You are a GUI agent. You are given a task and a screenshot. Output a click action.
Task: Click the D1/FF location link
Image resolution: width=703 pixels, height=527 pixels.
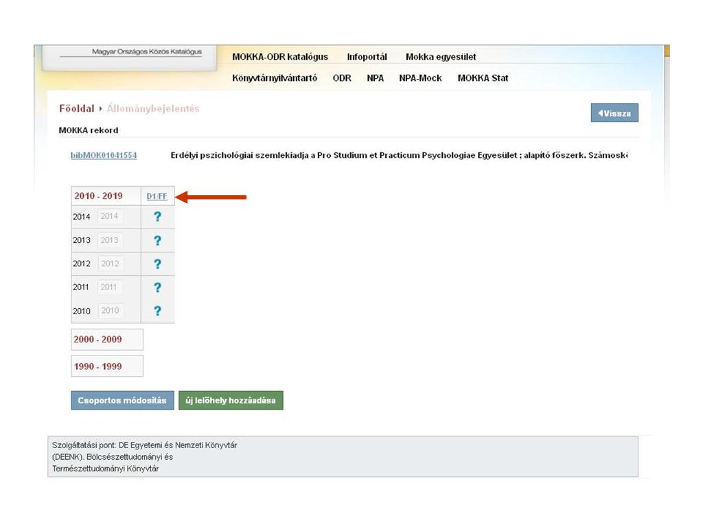pyautogui.click(x=157, y=197)
